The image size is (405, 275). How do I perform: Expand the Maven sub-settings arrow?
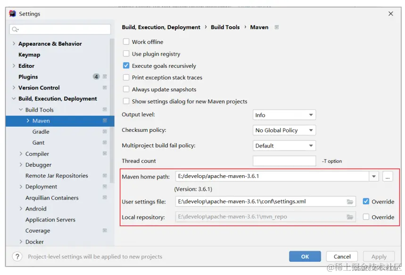(28, 121)
